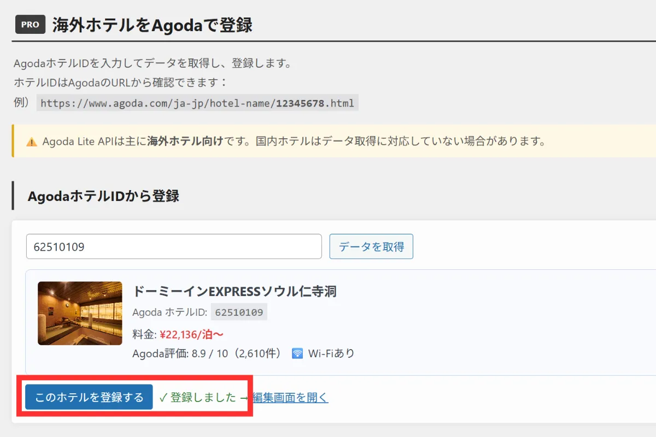Click the Wi-Fi icon in hotel card
This screenshot has height=437, width=656.
tap(297, 353)
